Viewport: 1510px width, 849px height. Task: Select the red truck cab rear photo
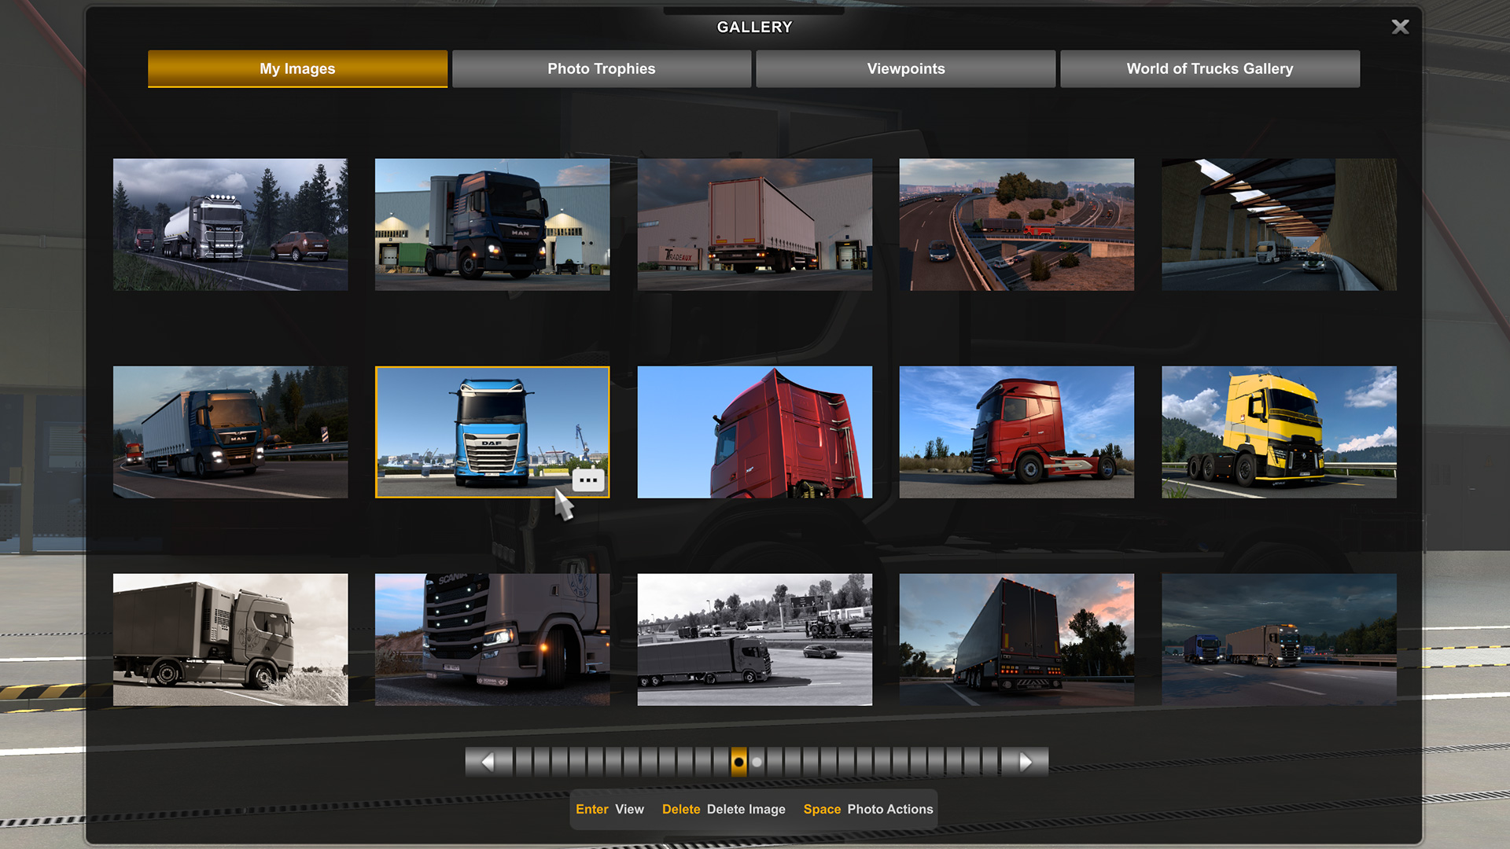[754, 432]
